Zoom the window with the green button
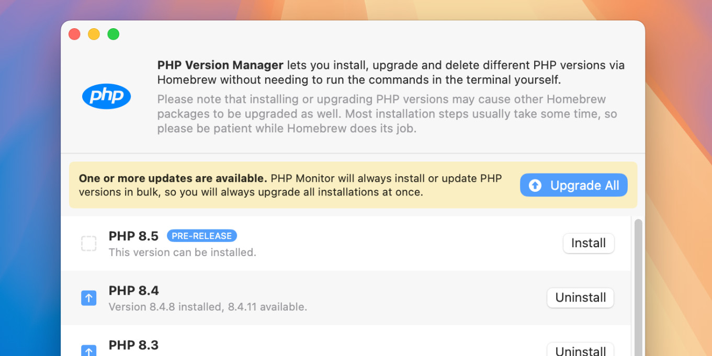 pos(113,35)
